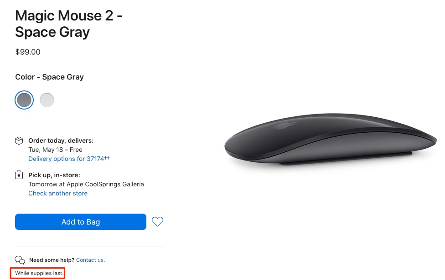Open the Contact us link

coord(90,260)
